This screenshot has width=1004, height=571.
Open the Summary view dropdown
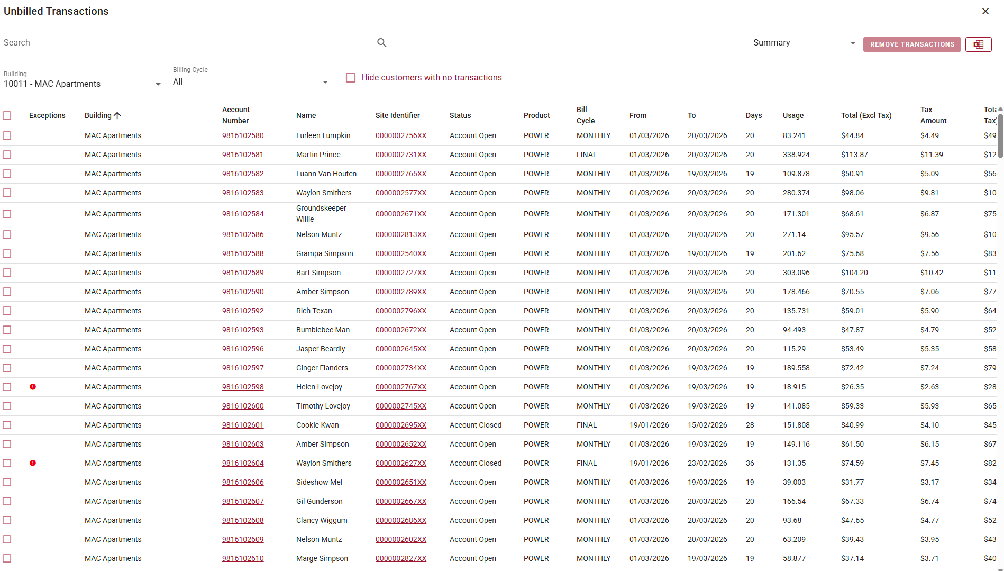(x=805, y=43)
